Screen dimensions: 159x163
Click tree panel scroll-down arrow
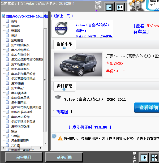[x=45, y=144]
